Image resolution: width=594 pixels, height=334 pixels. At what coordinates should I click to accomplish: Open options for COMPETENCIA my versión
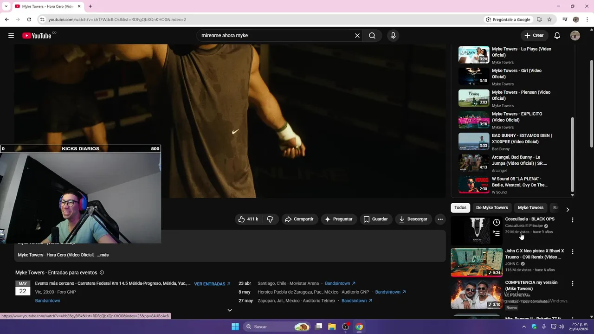(x=572, y=283)
